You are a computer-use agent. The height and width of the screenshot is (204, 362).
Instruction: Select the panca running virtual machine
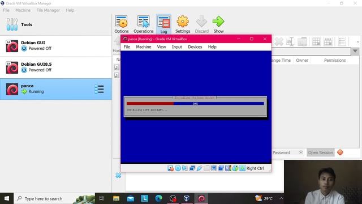click(x=55, y=89)
